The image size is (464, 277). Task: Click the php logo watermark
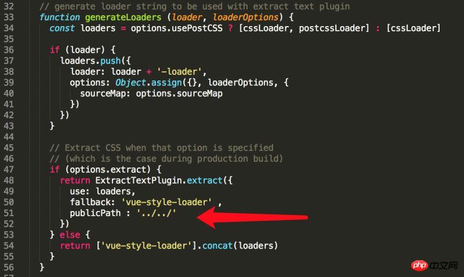pos(419,265)
